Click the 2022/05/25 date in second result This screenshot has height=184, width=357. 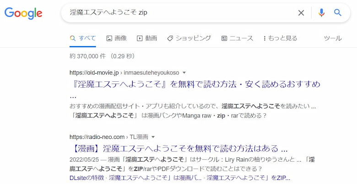[x=84, y=159]
